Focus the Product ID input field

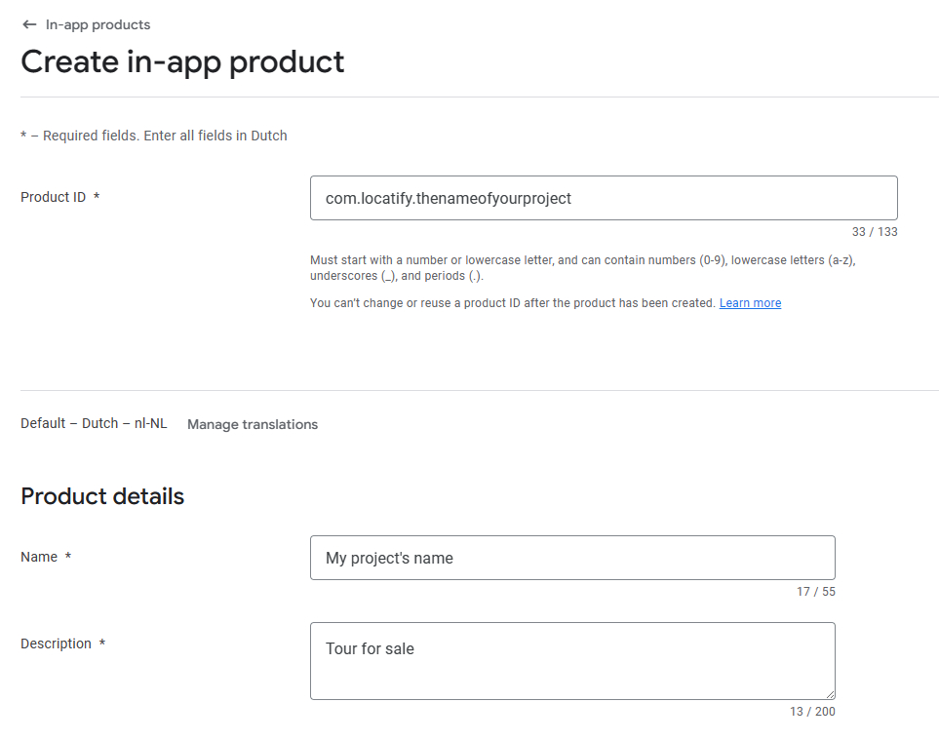[604, 198]
